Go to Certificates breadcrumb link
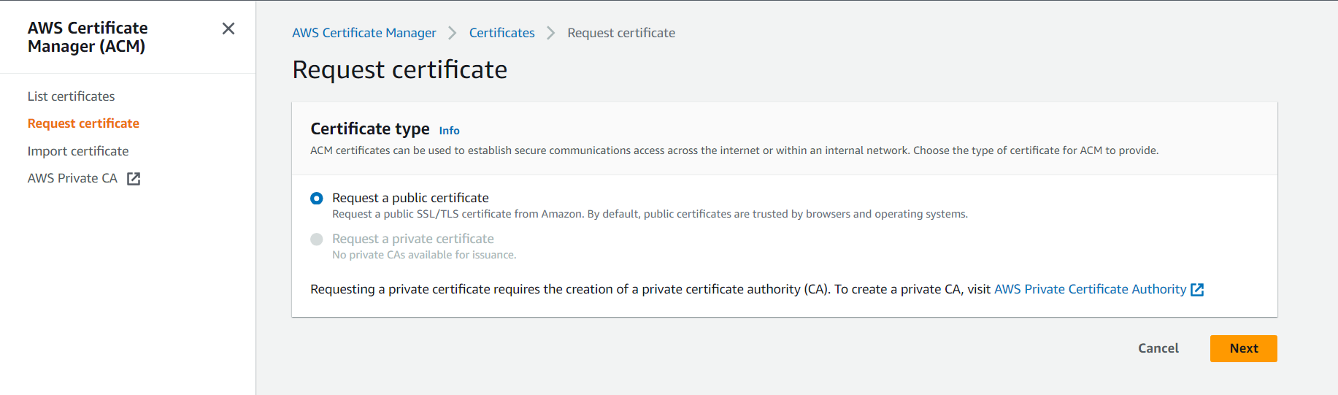Image resolution: width=1338 pixels, height=395 pixels. 502,33
